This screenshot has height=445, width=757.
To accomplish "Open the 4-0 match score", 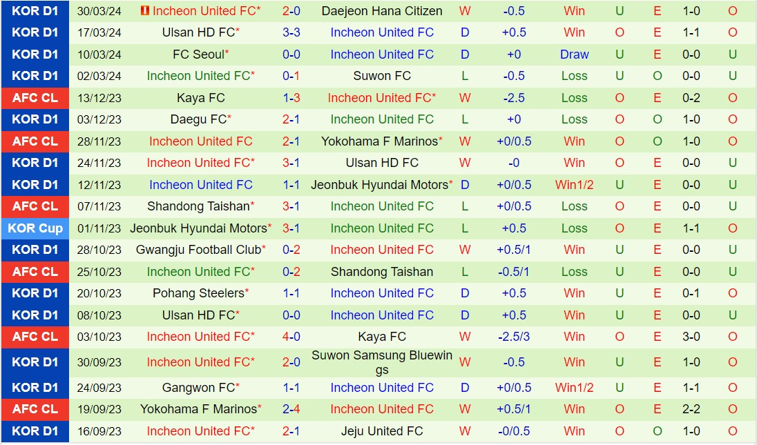I will pos(291,337).
